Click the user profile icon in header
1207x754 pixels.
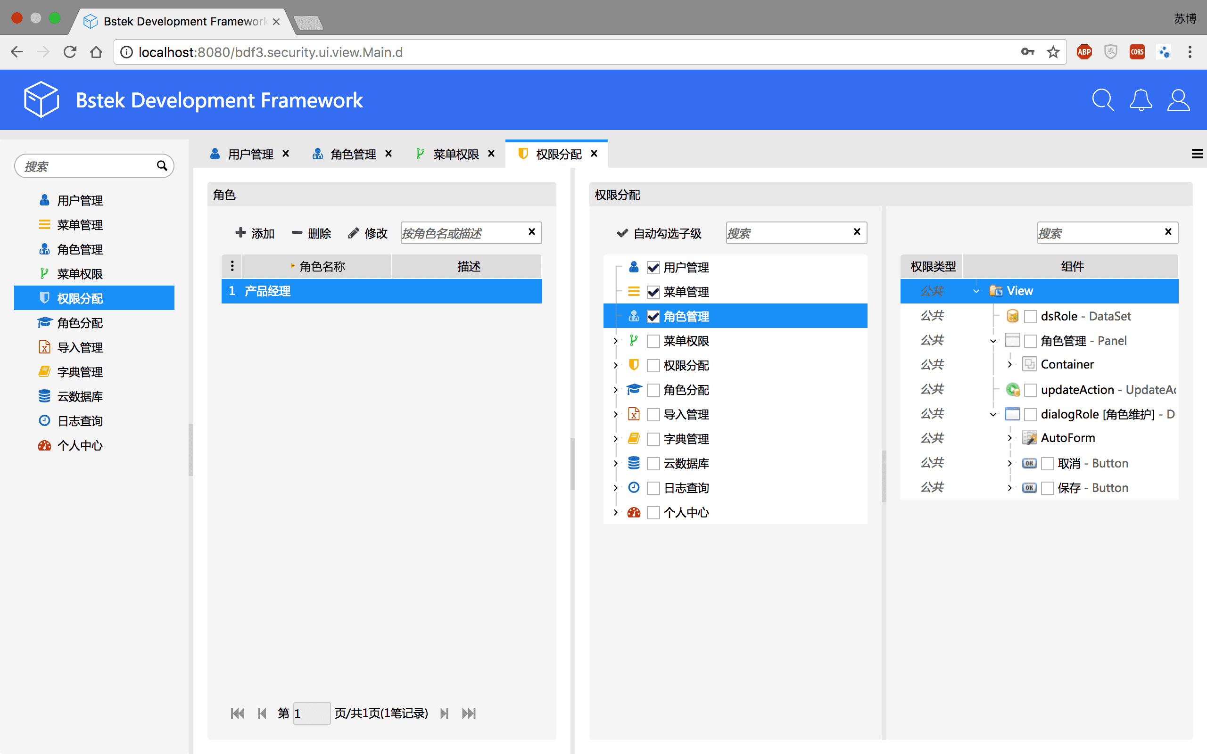pos(1178,100)
